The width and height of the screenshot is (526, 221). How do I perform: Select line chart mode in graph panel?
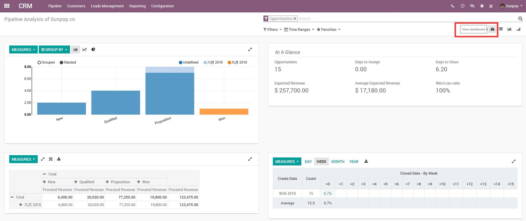coord(84,49)
